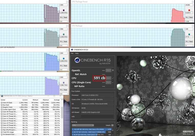Viewport: 195px width, 136px height.
Task: Reset the CPU Package temperature graph
Action: coord(191,42)
